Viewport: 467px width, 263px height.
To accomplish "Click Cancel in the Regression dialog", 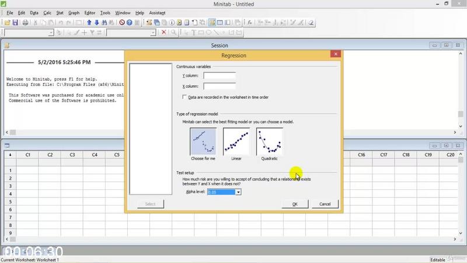I will click(325, 204).
